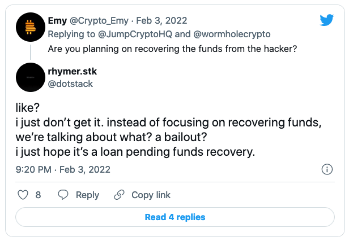
Task: Open the @dotstack handle
Action: pyautogui.click(x=70, y=84)
